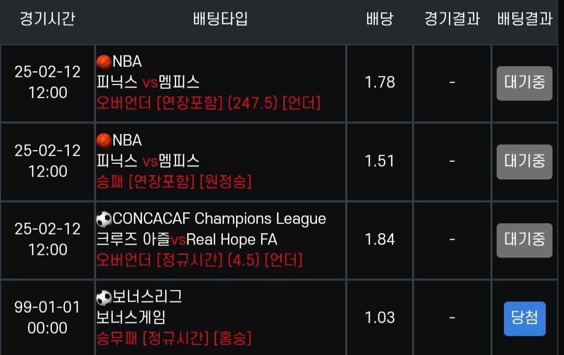Open the 크루즈 아즐 vs Real Hope FA match
The height and width of the screenshot is (355, 564).
click(x=186, y=240)
